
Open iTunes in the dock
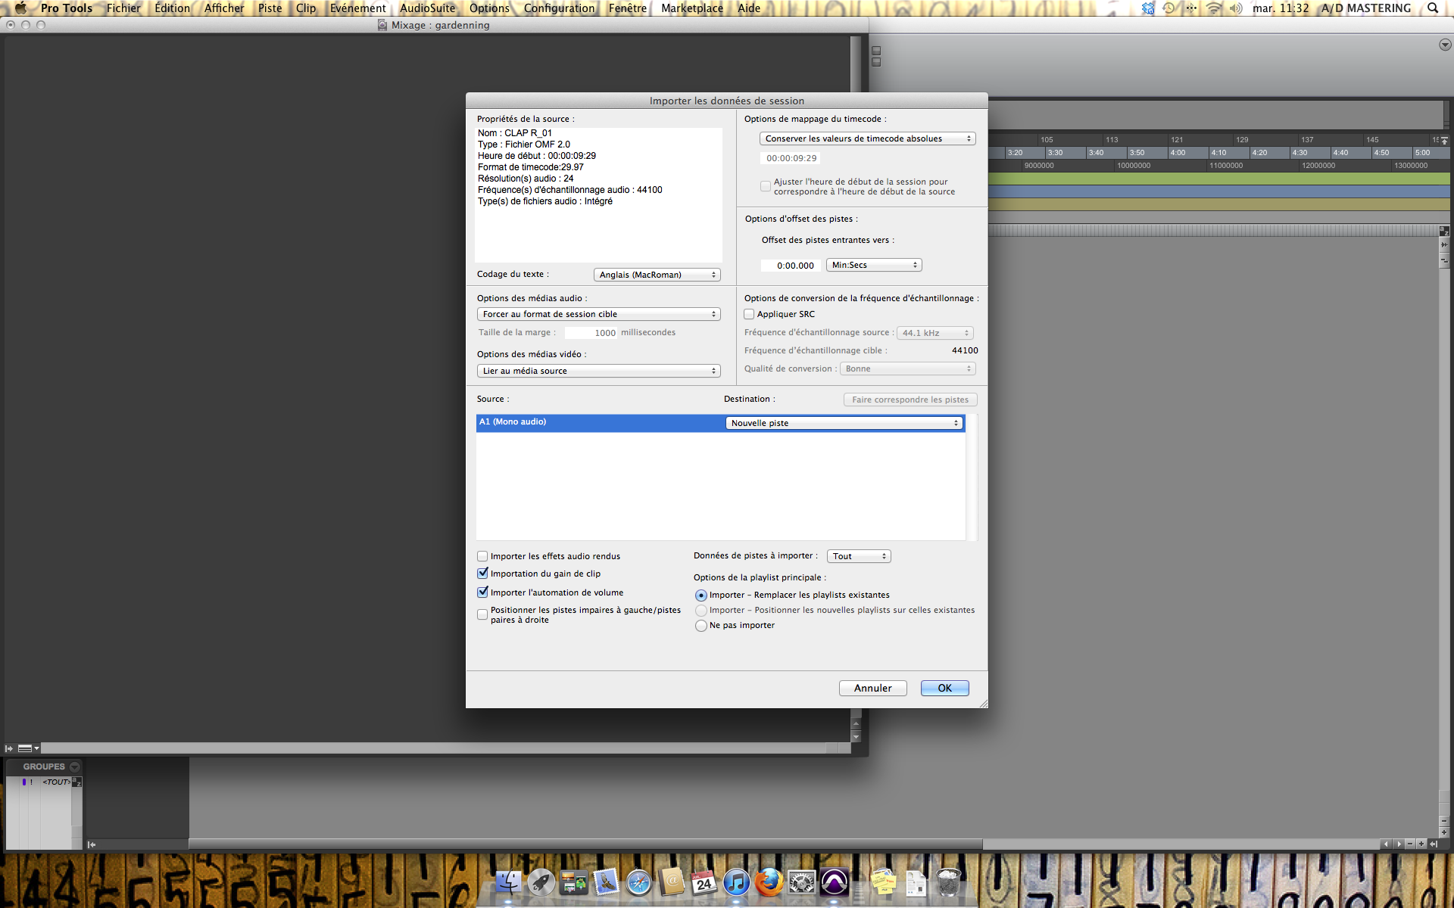coord(736,882)
